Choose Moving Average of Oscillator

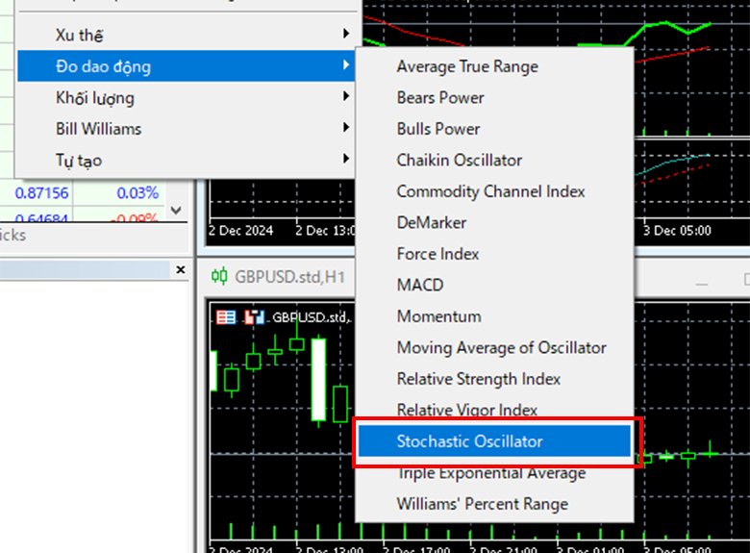(x=494, y=347)
